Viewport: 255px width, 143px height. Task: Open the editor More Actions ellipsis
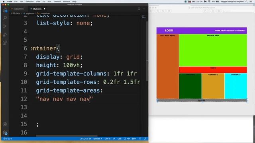click(144, 9)
